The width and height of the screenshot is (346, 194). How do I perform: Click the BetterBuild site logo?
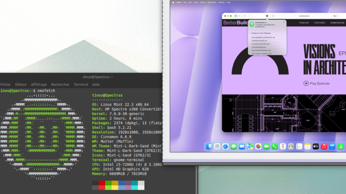[x=236, y=23]
